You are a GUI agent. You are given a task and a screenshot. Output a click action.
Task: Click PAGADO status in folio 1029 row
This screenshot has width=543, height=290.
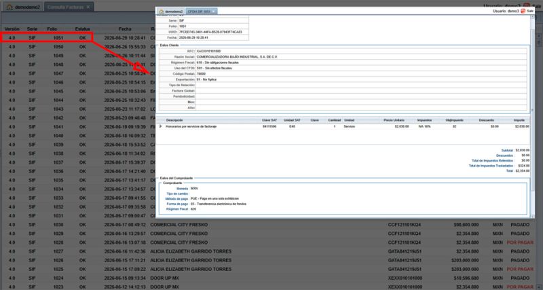point(520,234)
